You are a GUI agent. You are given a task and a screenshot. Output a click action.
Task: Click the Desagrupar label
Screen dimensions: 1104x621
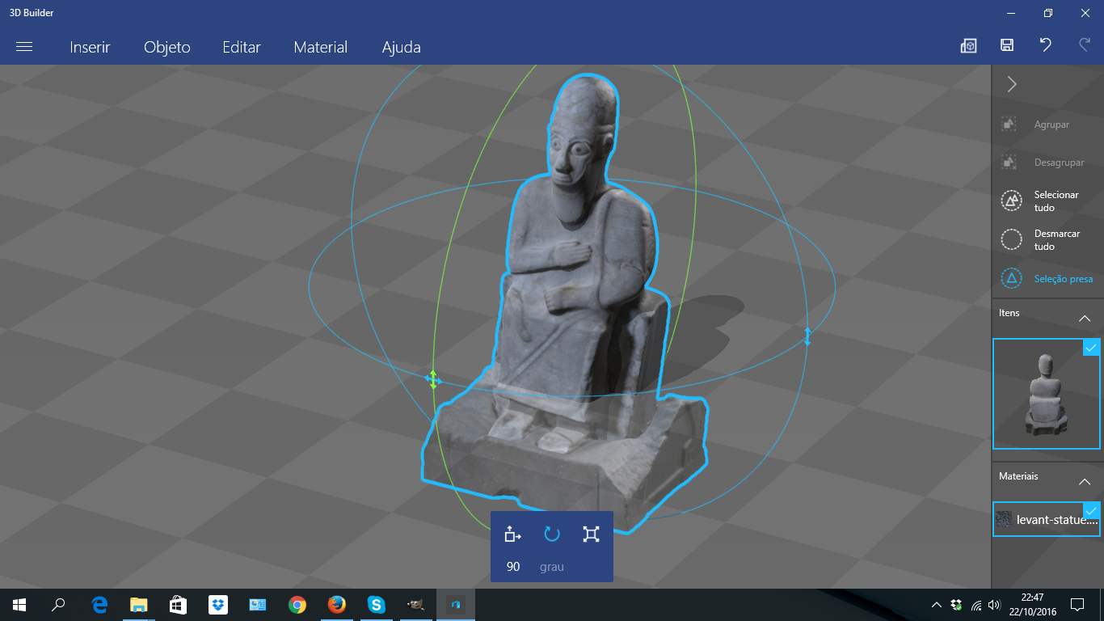click(1059, 163)
